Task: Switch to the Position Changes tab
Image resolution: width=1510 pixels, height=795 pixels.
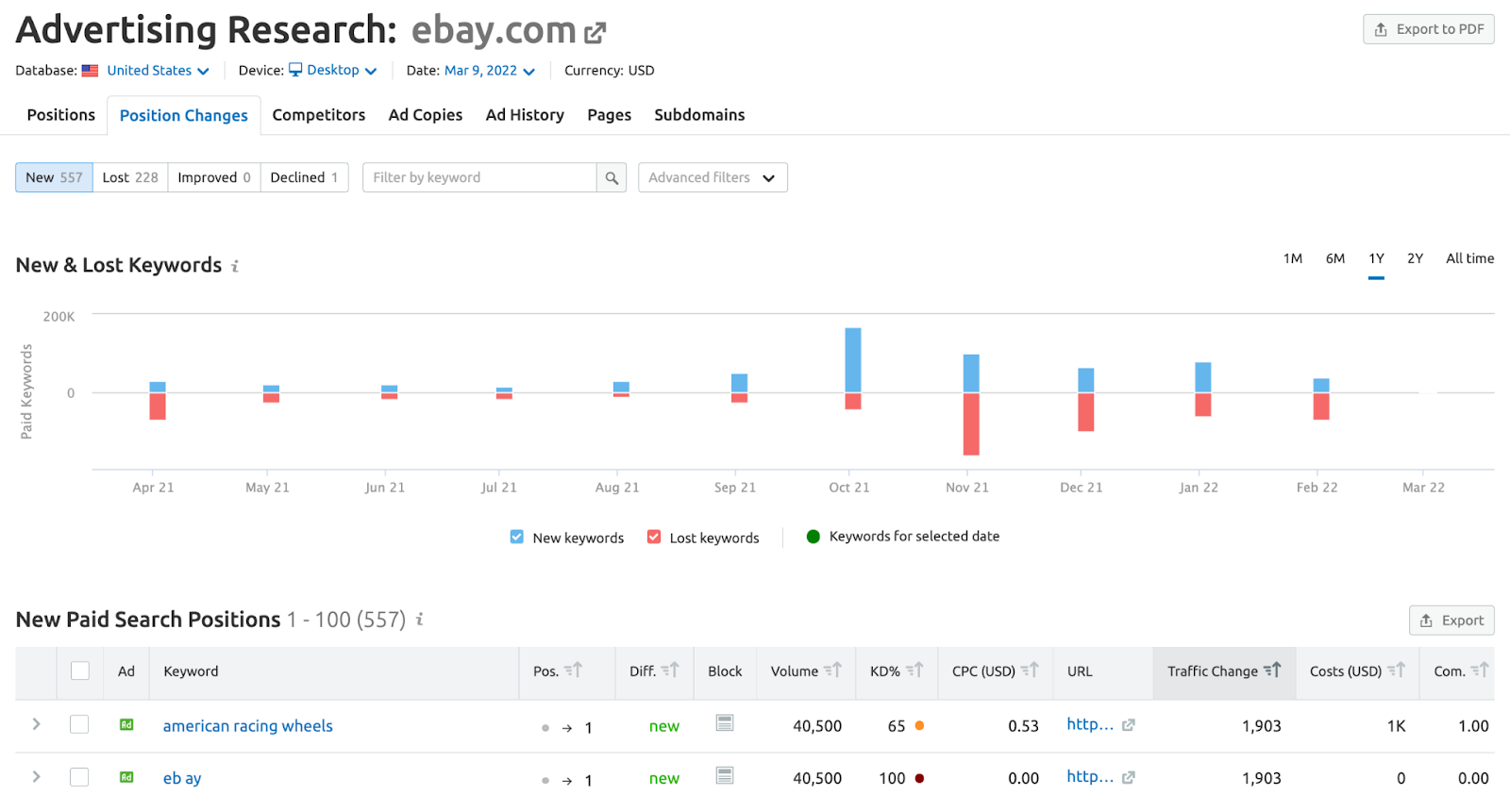Action: [x=184, y=115]
